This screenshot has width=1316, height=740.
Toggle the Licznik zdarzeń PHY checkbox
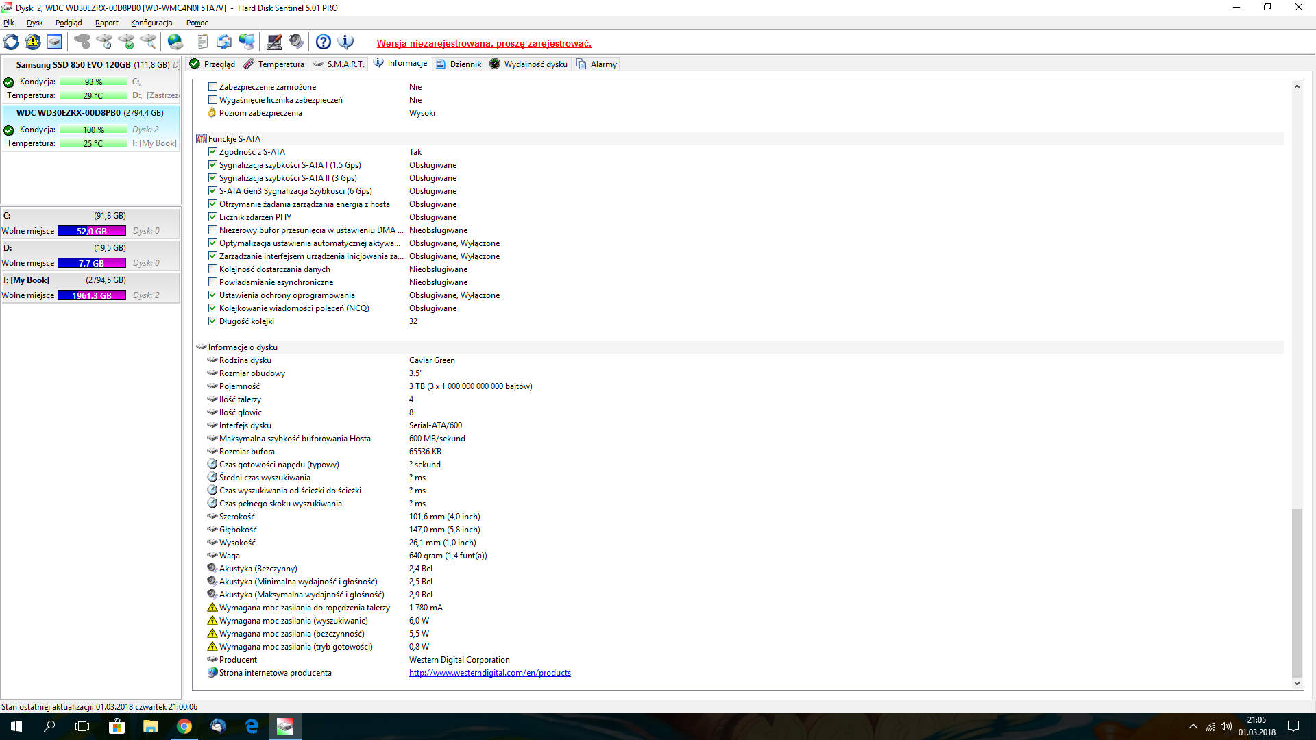[212, 217]
